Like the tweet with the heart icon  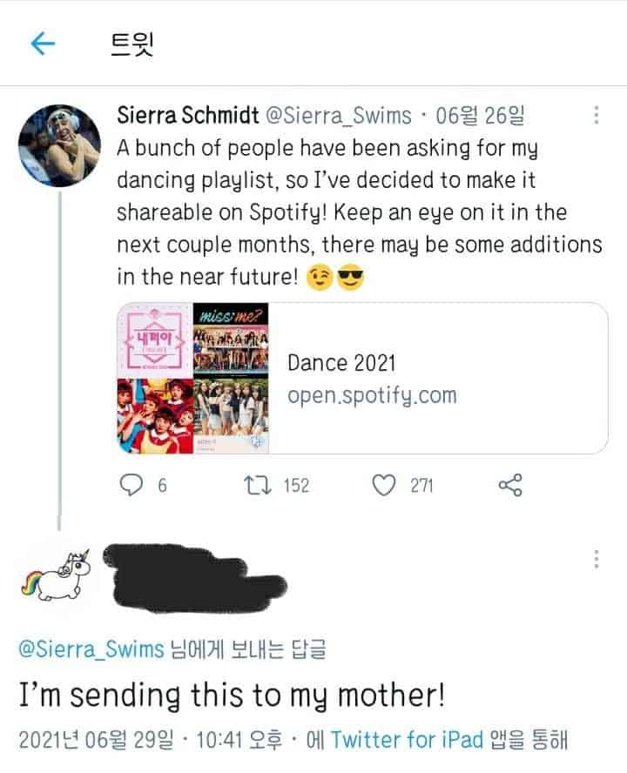[x=383, y=486]
